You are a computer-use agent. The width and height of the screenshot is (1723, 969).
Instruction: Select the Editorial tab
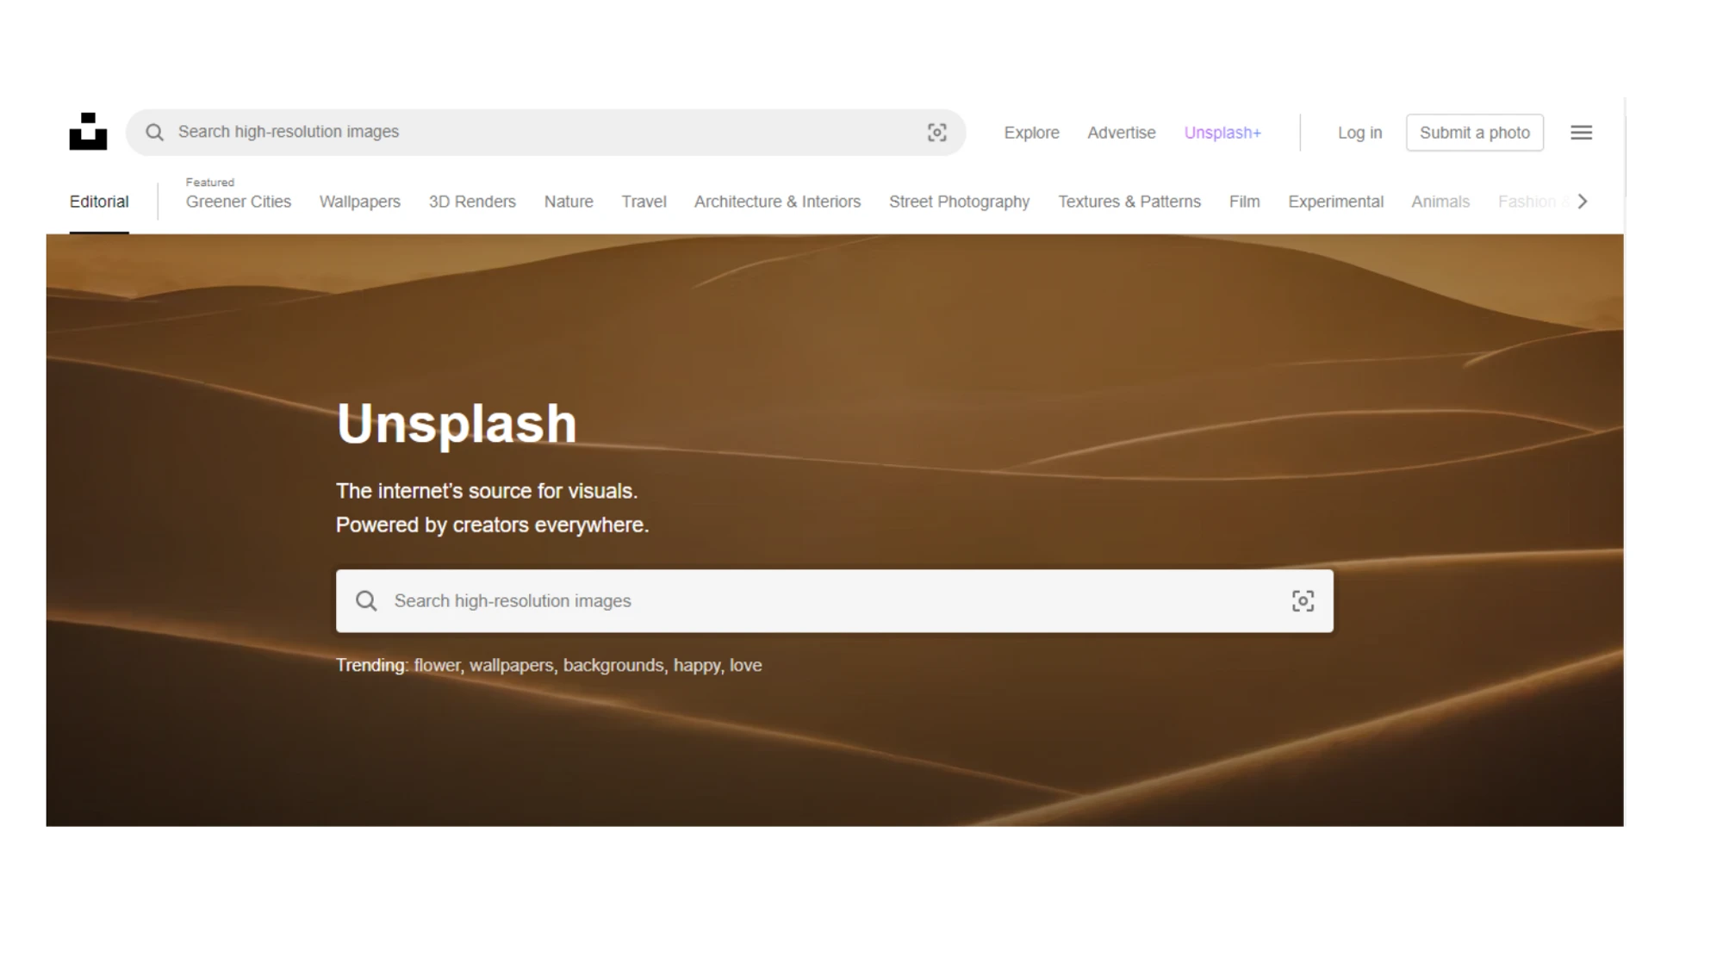tap(99, 202)
